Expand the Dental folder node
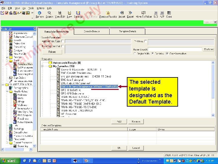The image size is (218, 164). pos(7,57)
